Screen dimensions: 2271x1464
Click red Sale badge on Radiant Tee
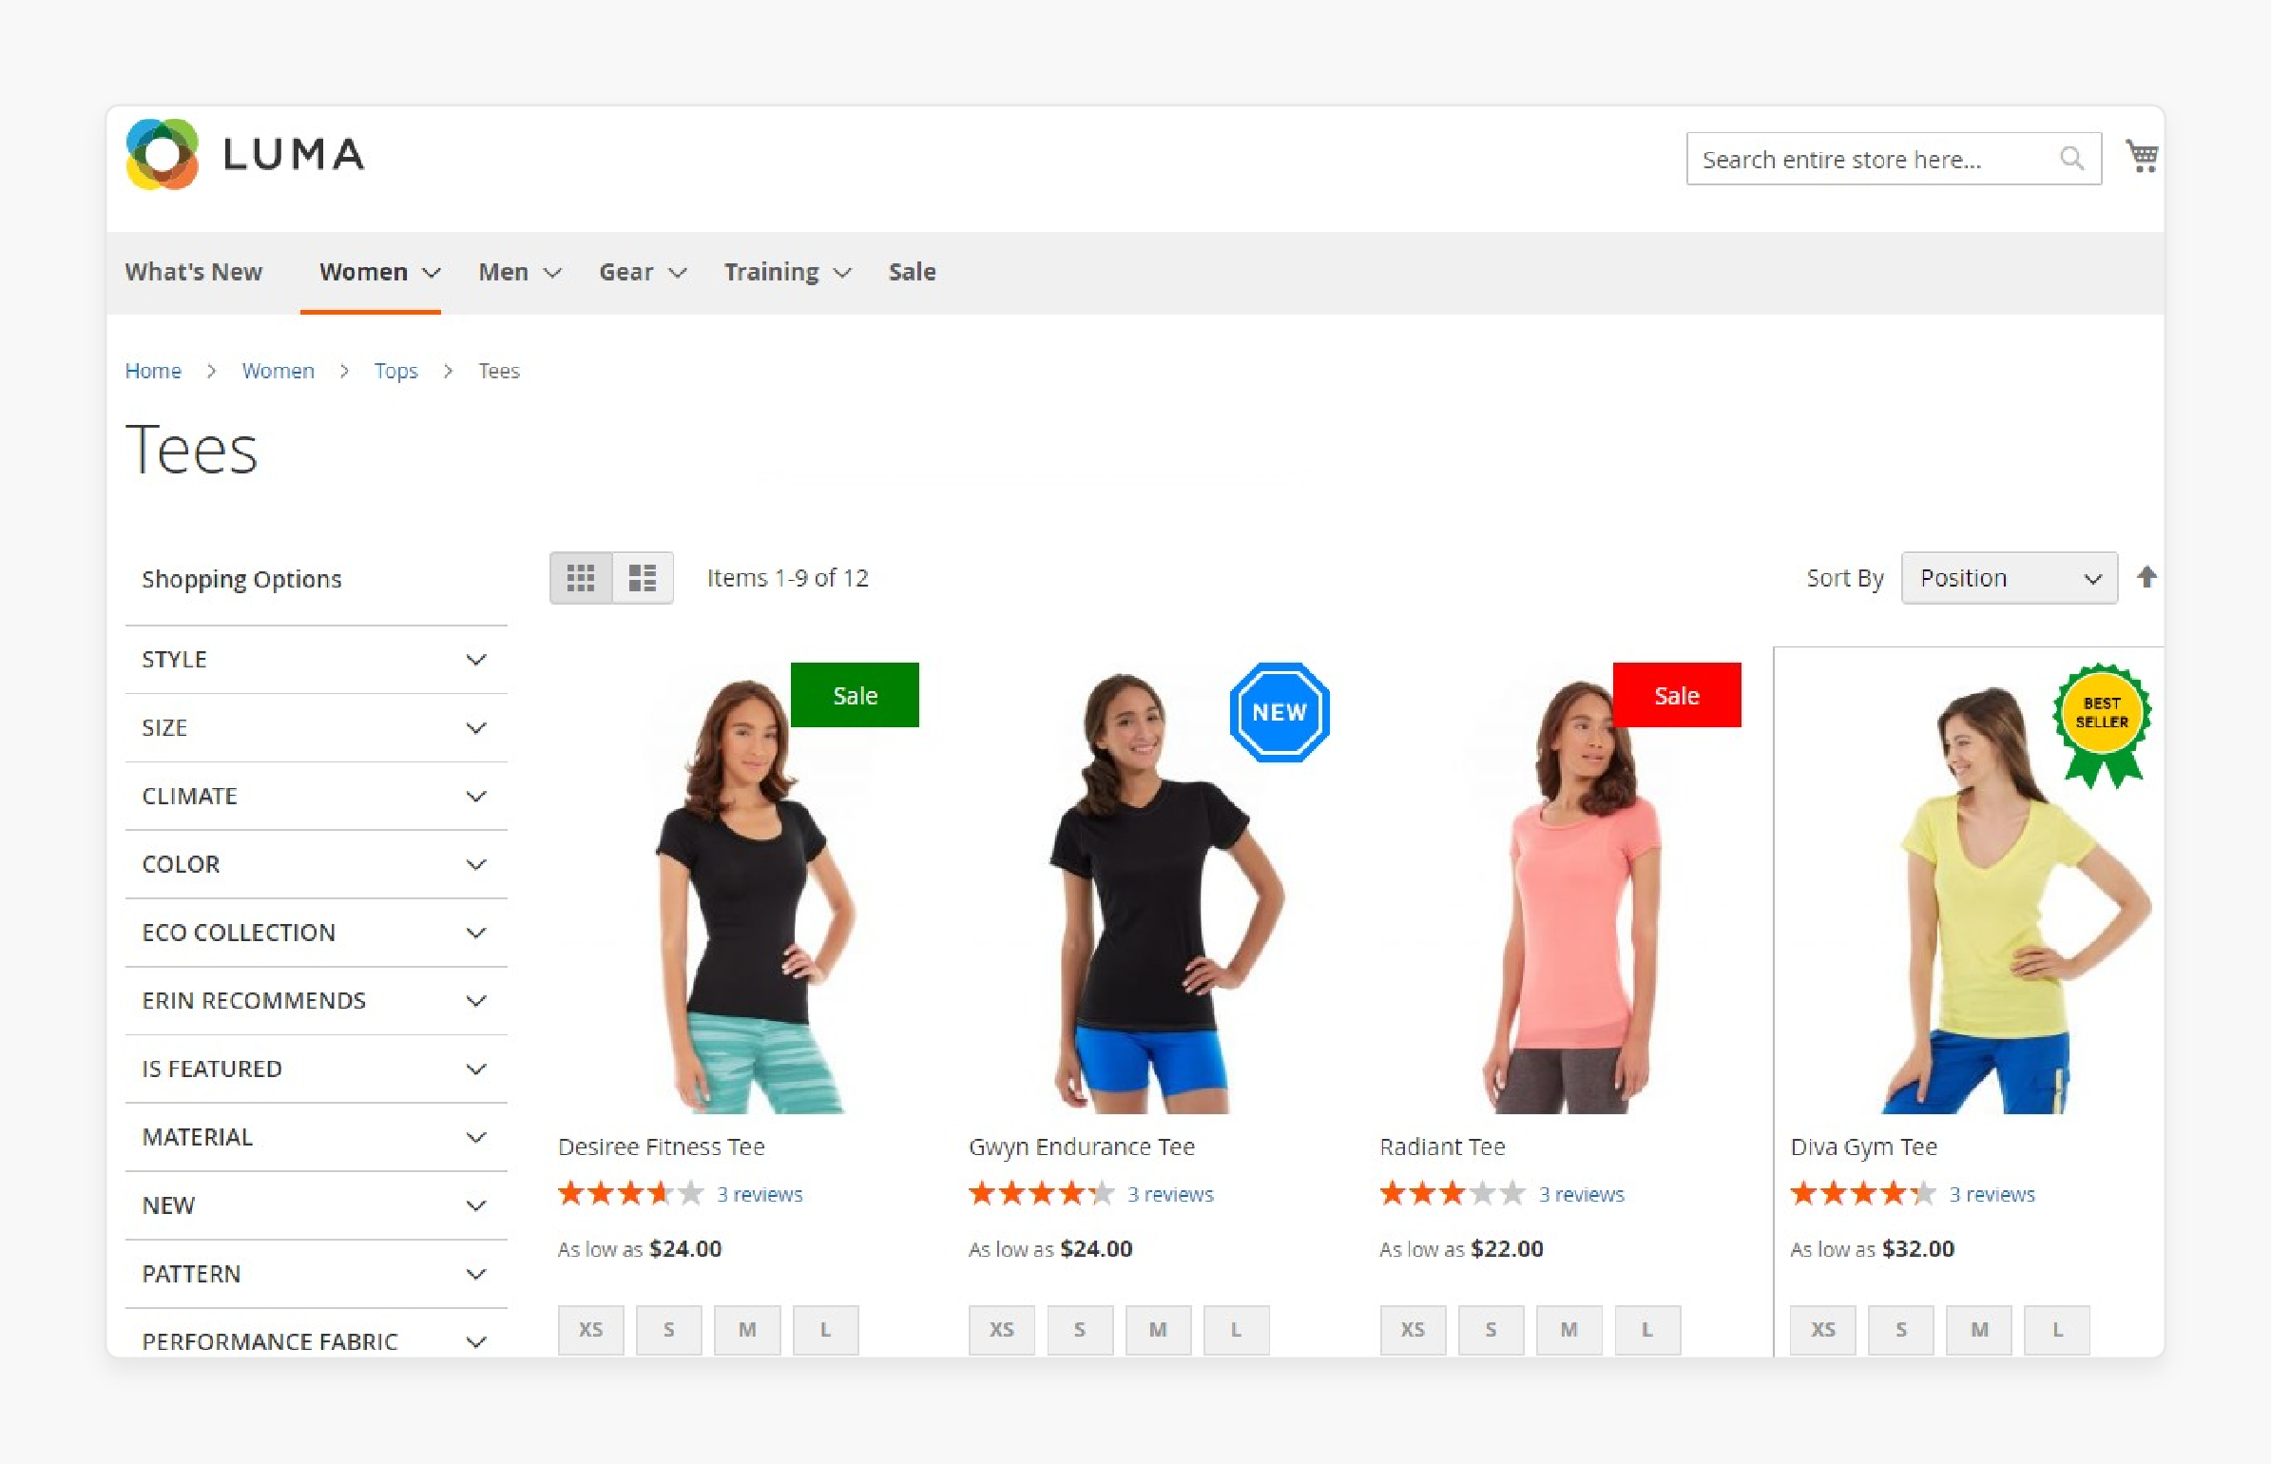pos(1677,695)
